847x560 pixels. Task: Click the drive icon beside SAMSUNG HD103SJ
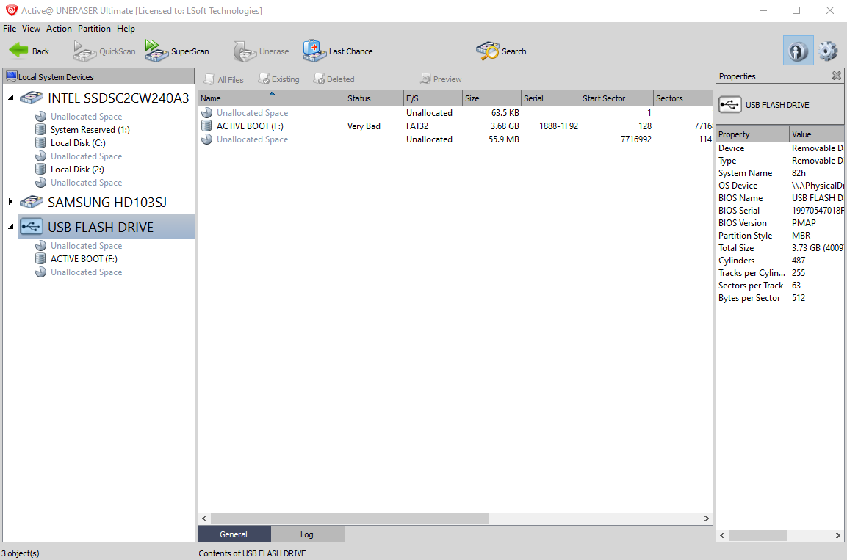pos(32,202)
